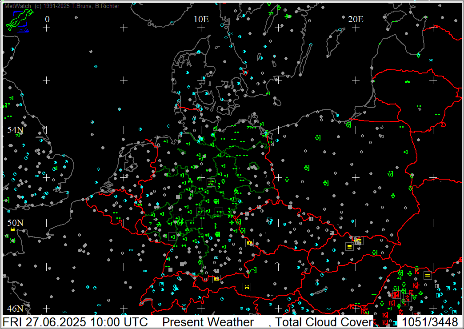Click the "50N" latitude label
This screenshot has height=329, width=464.
pos(16,223)
